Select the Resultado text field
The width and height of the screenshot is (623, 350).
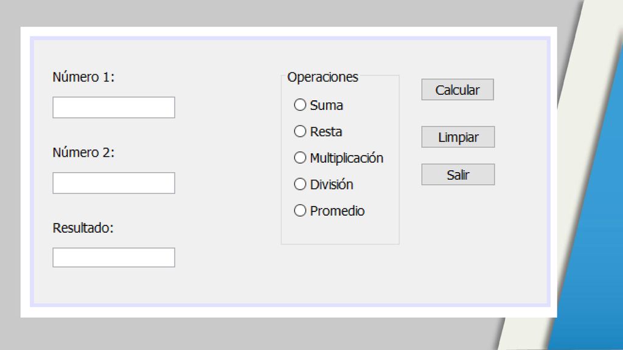tap(114, 258)
